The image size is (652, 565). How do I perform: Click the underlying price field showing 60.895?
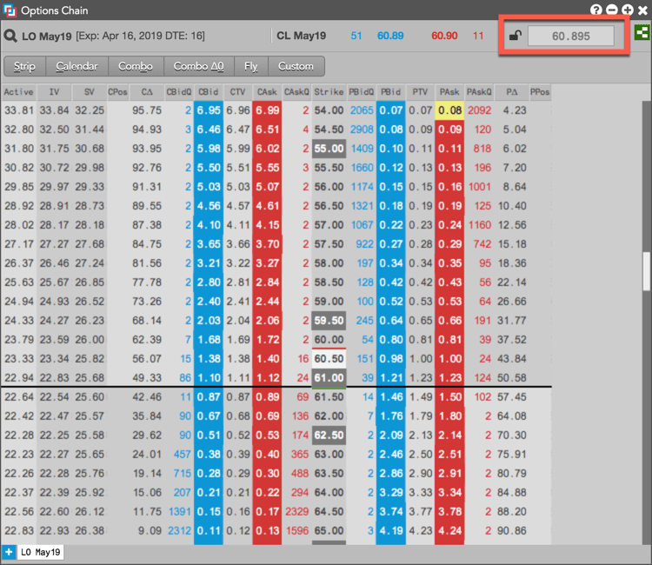point(571,37)
